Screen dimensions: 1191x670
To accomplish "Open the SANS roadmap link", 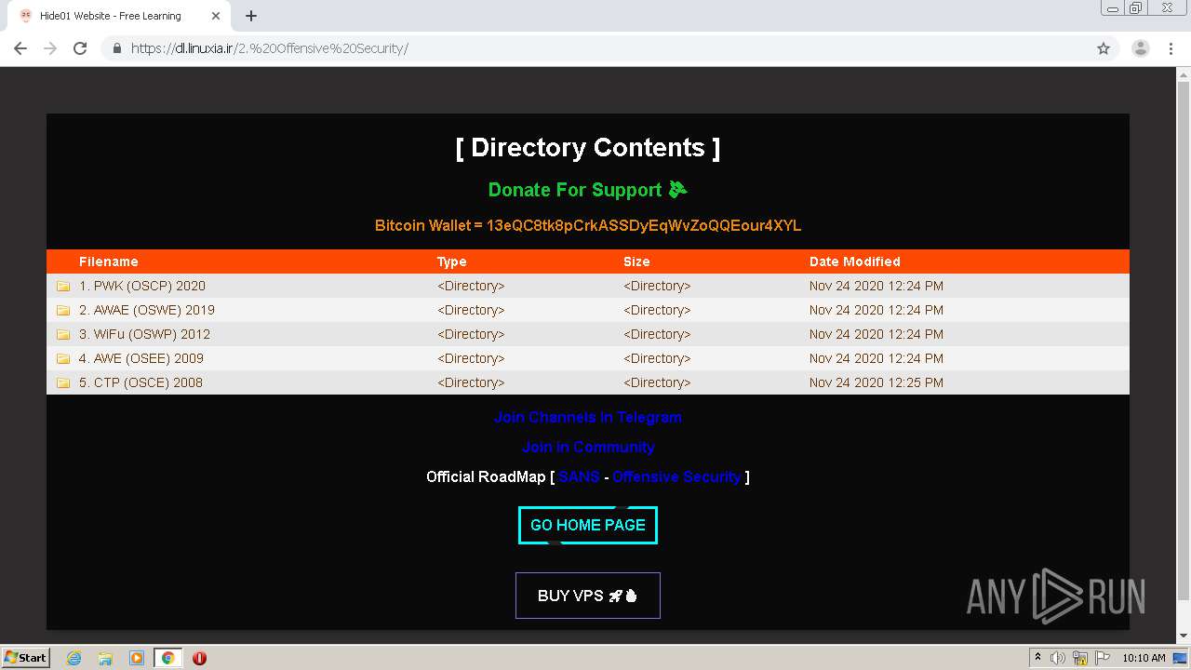I will coord(579,476).
